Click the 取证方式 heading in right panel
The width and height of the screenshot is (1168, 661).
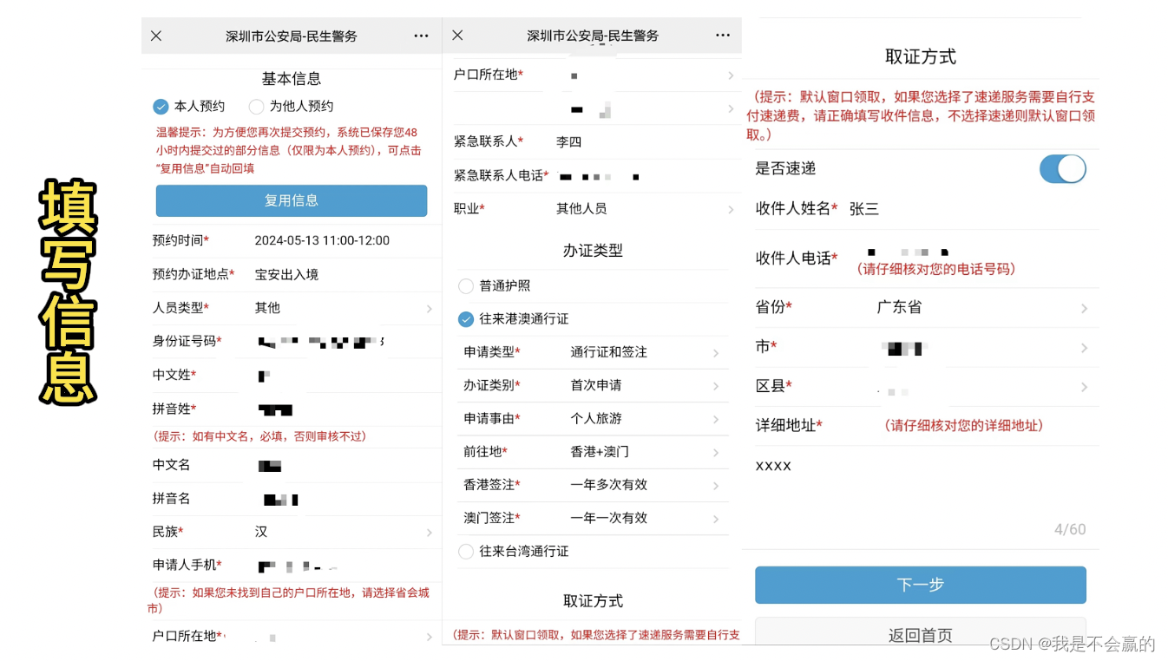pyautogui.click(x=921, y=57)
